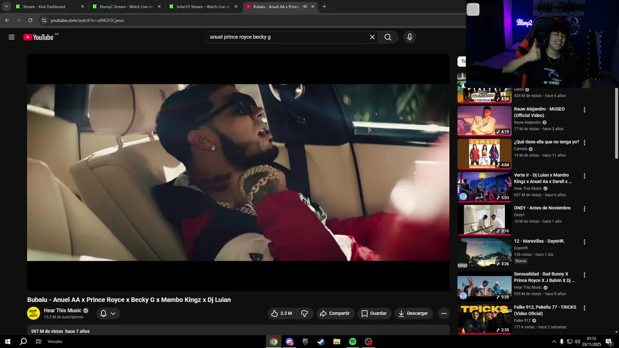The width and height of the screenshot is (619, 348).
Task: Open menu for Verte Ir video
Action: (584, 176)
